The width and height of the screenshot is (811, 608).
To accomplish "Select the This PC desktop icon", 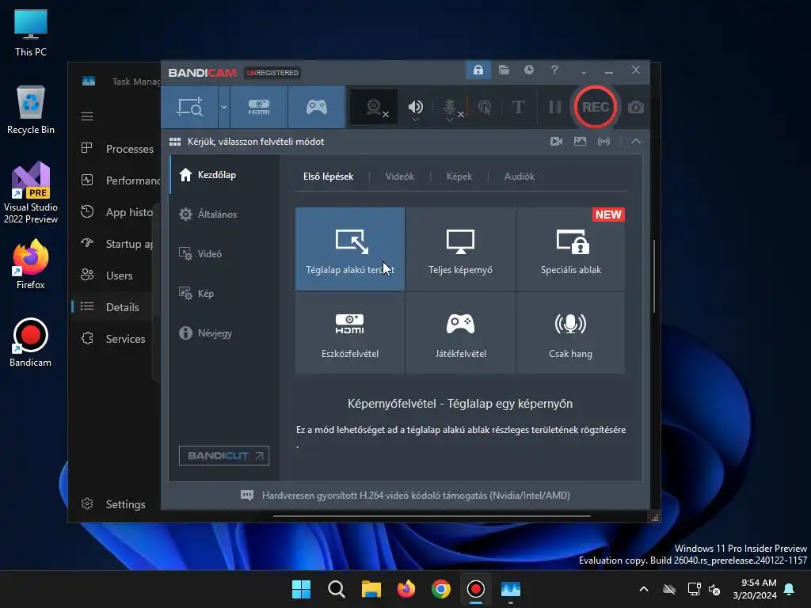I will coord(31,33).
